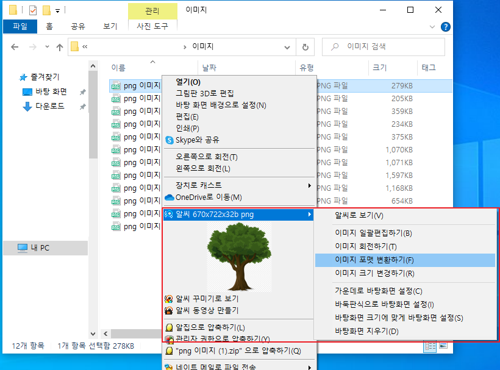500x370 pixels.
Task: Click the Help question-mark button
Action: coord(445,26)
